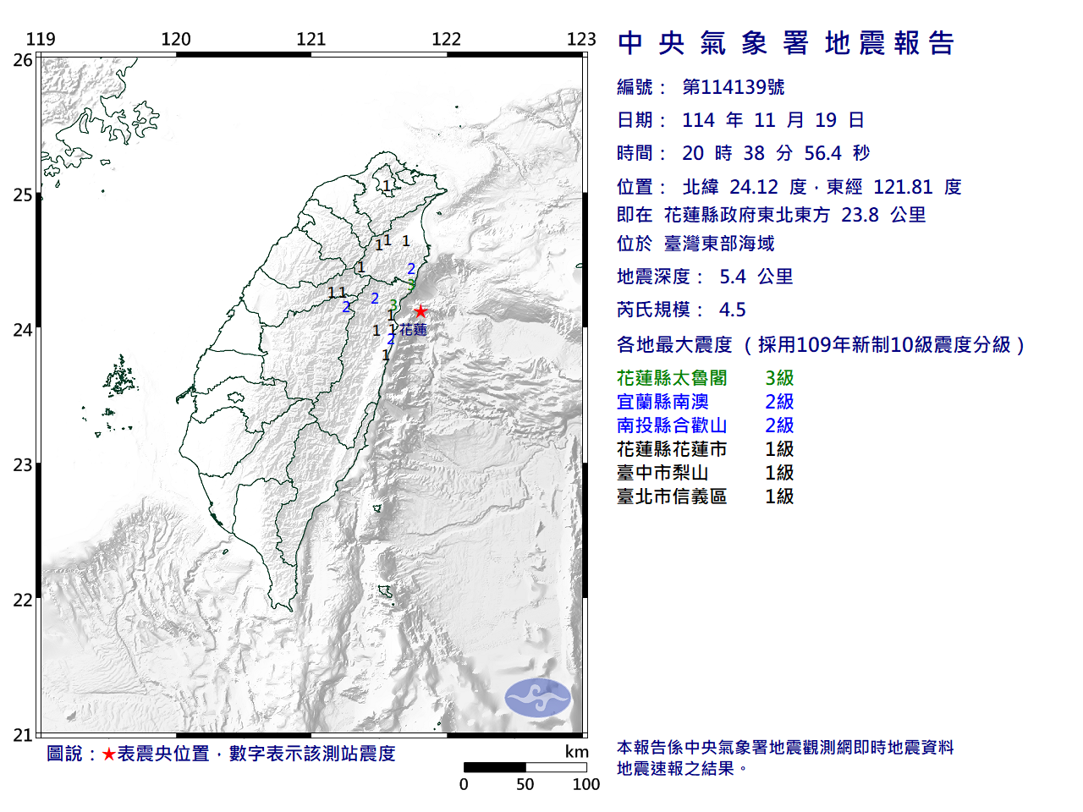Click the blue 2 marker in central Taiwan

[346, 304]
